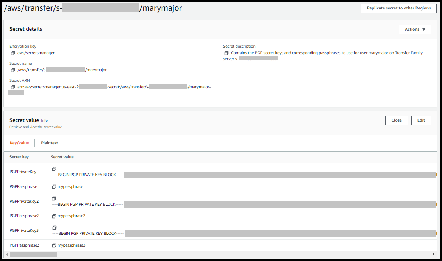Copy the encryption key value
Screen dimensions: 442x261
12,53
